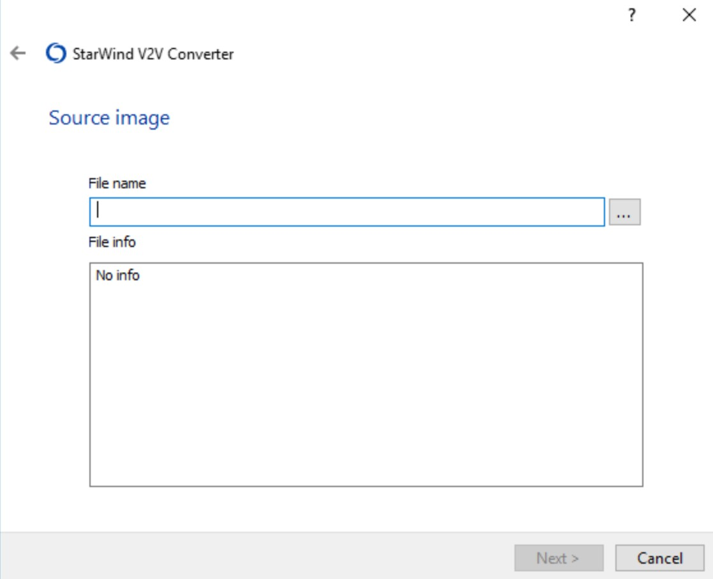Go back using the left arrow icon
The image size is (713, 579).
click(18, 53)
